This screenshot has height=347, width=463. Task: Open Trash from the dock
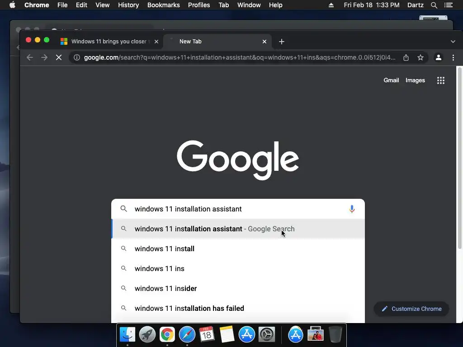(335, 335)
